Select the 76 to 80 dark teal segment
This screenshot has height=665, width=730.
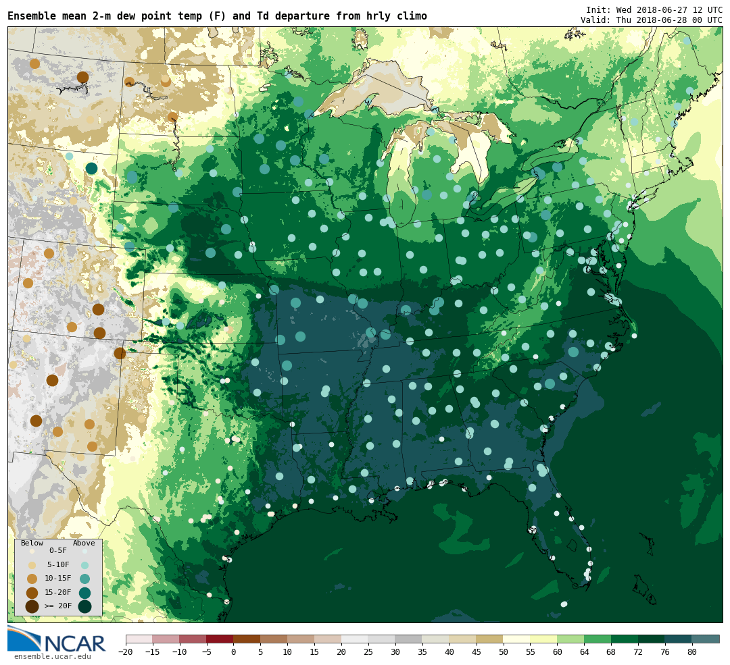679,639
